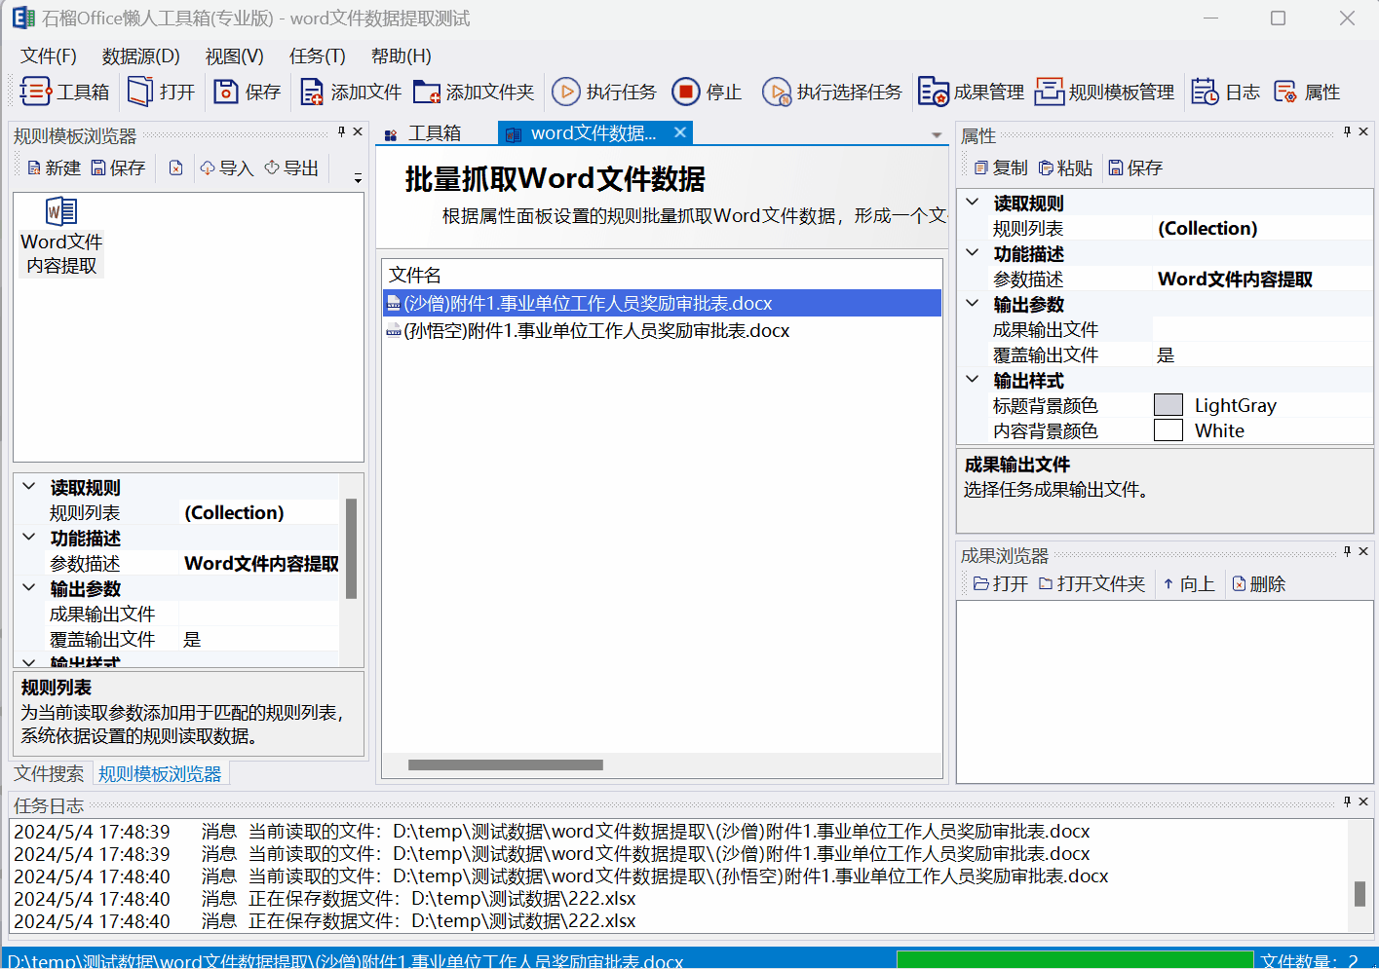Open the 数据源(D) menu

141,56
